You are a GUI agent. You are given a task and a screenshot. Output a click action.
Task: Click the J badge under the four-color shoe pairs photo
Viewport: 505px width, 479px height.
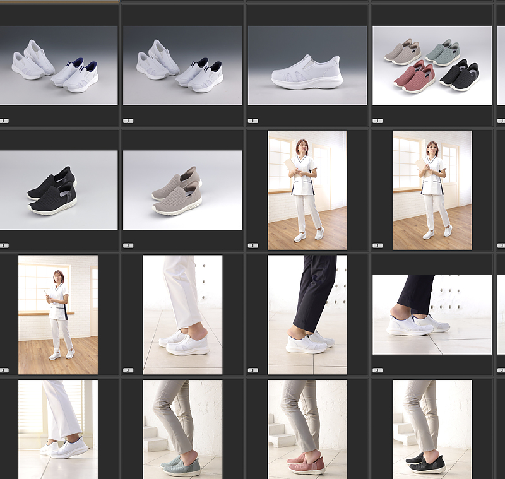pos(377,121)
